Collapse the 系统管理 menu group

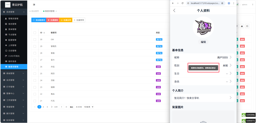(x=13, y=12)
